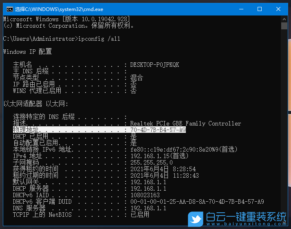Screen dimensions: 291x229
Task: Click the Microsoft Corporation copyright line
Action: point(68,26)
